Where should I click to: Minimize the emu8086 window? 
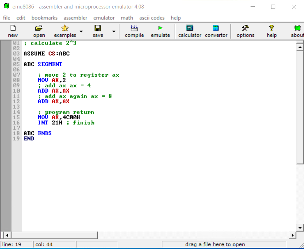click(252, 6)
